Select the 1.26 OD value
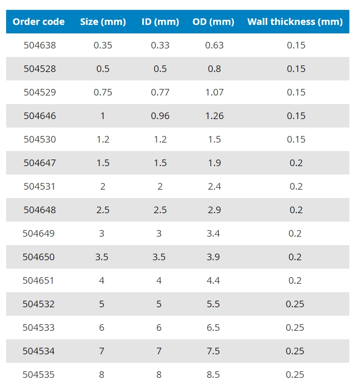The width and height of the screenshot is (355, 391). click(x=215, y=116)
